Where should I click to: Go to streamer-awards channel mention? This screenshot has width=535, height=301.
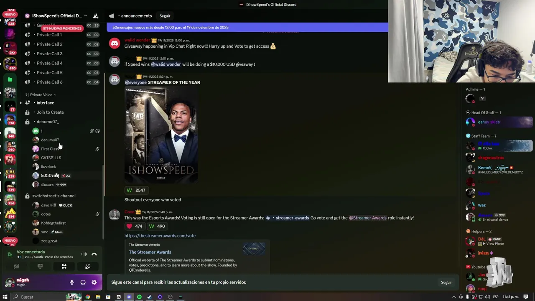click(288, 218)
